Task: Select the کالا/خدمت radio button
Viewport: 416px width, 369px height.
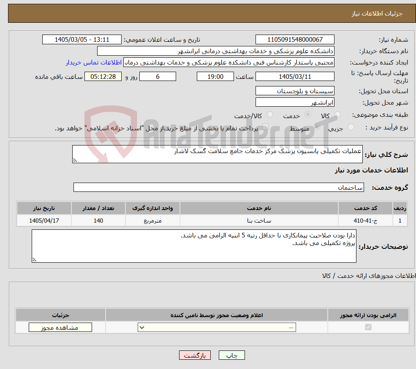Action: tap(270, 114)
